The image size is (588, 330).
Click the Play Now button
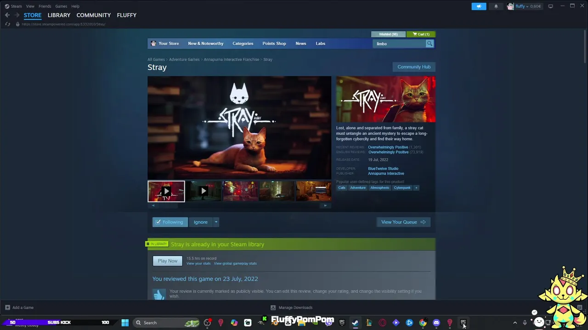pyautogui.click(x=168, y=261)
